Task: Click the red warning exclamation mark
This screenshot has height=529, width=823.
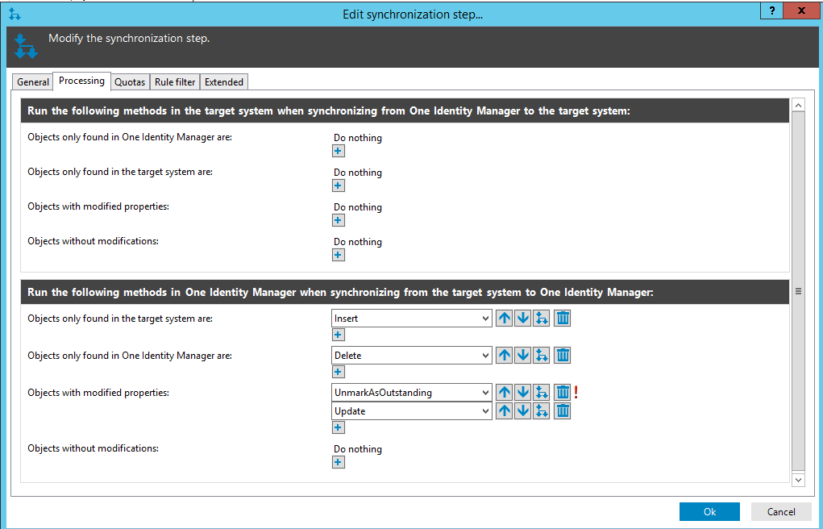Action: point(576,393)
